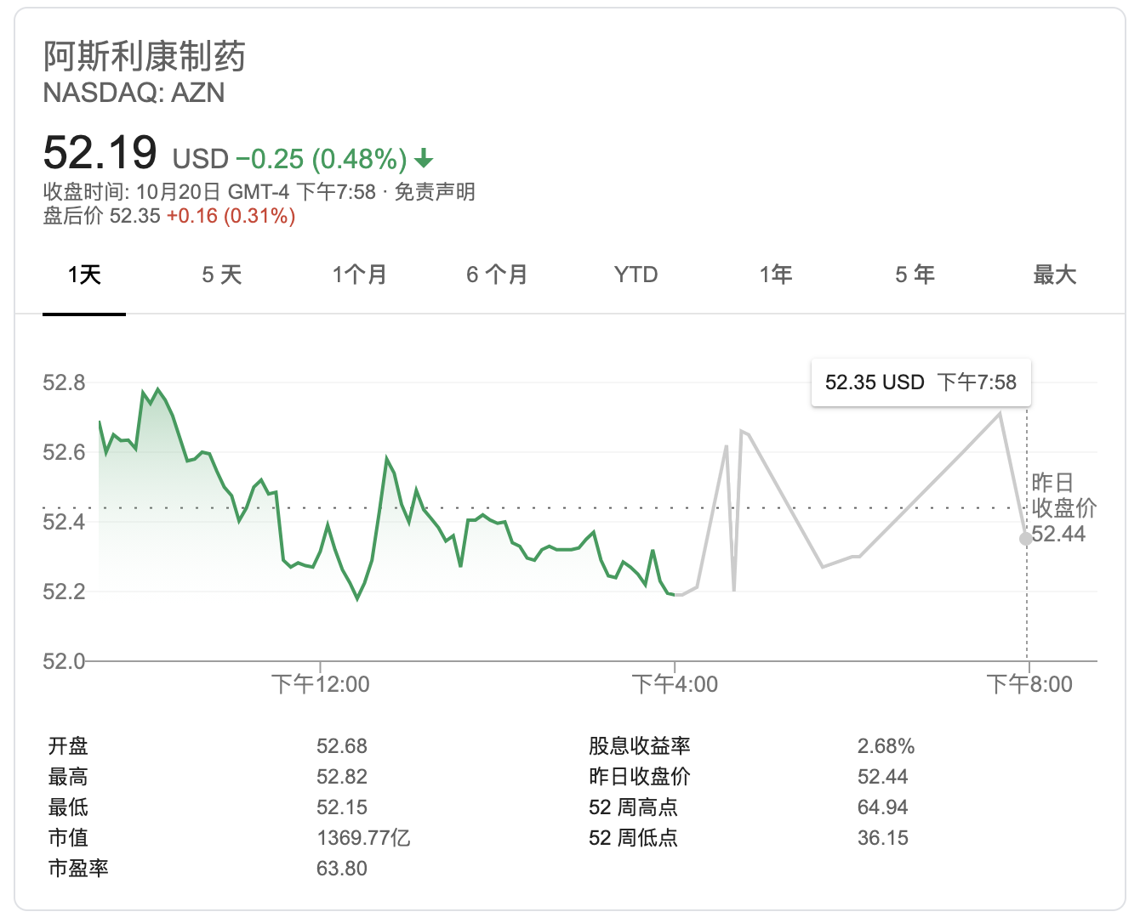Click the 盘后价 52.35 after-hours price
Image resolution: width=1140 pixels, height=923 pixels.
(x=102, y=216)
